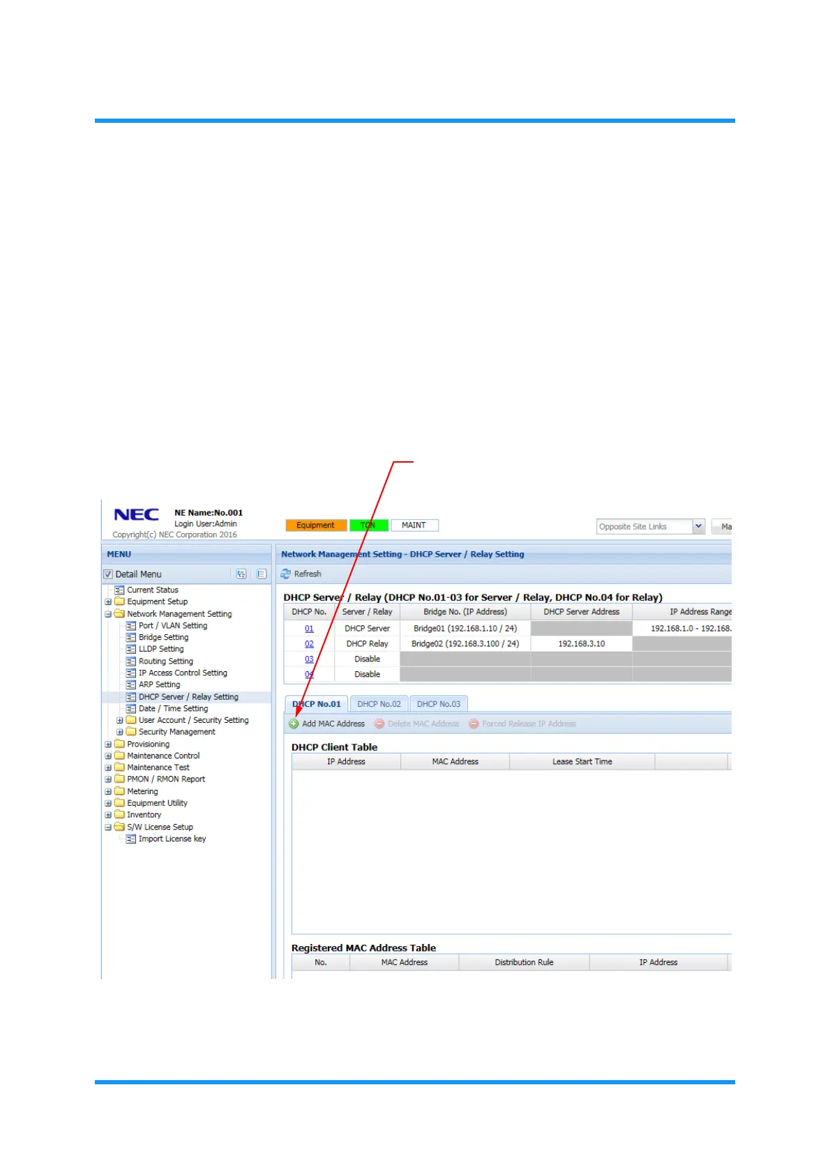Viewport: 830px width, 1175px height.
Task: Expand the Equipment Utility node
Action: pos(108,804)
